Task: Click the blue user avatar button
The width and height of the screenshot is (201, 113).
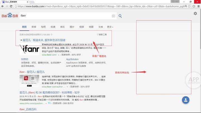Action: pos(186,100)
